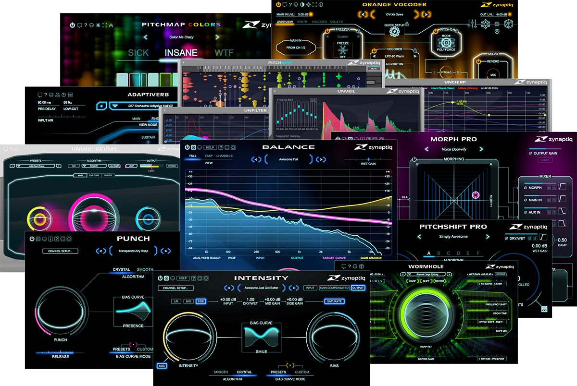Screen dimensions: 577x386
Task: Click BYPASS in Wormhole
Action: [x=500, y=274]
